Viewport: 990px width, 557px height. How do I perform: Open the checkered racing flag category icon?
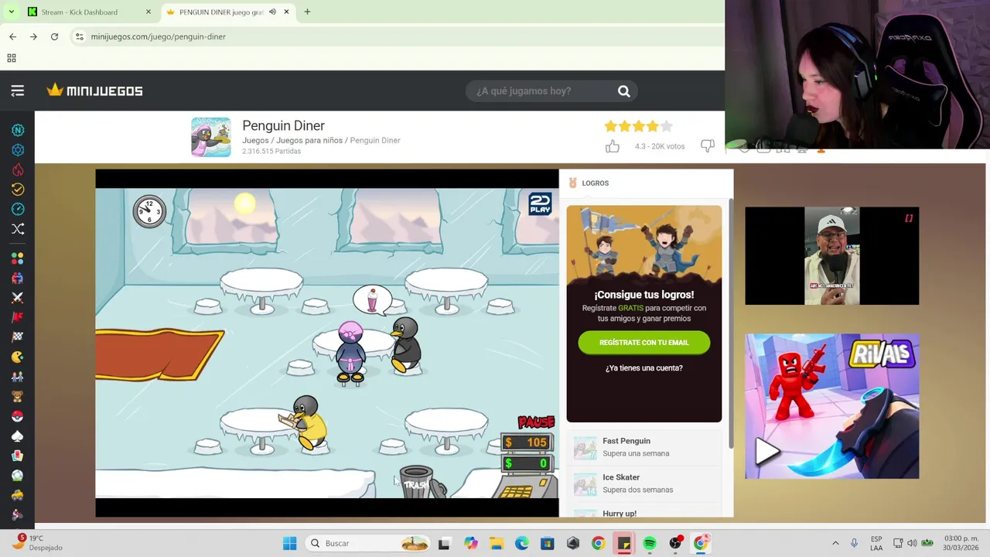point(18,337)
